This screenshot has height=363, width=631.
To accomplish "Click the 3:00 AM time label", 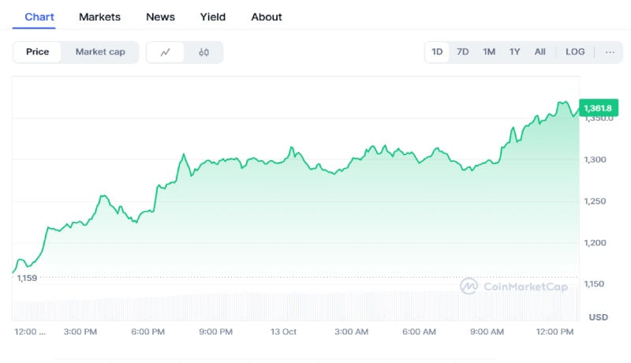I will [351, 331].
